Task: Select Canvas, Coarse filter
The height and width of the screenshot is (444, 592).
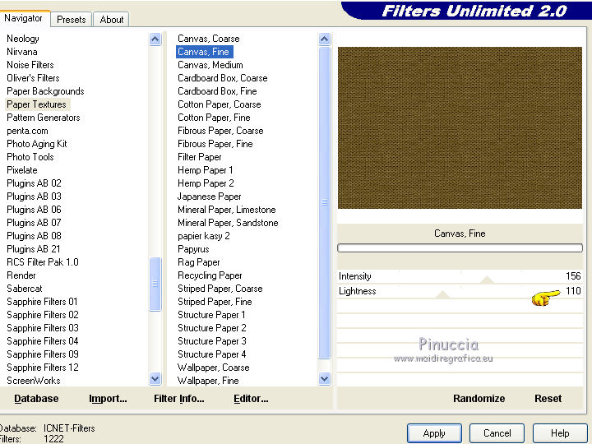Action: (x=208, y=39)
